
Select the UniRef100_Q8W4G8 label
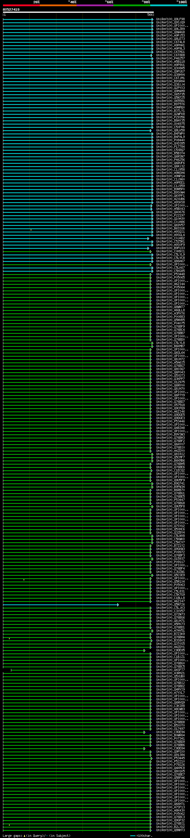click(x=170, y=32)
